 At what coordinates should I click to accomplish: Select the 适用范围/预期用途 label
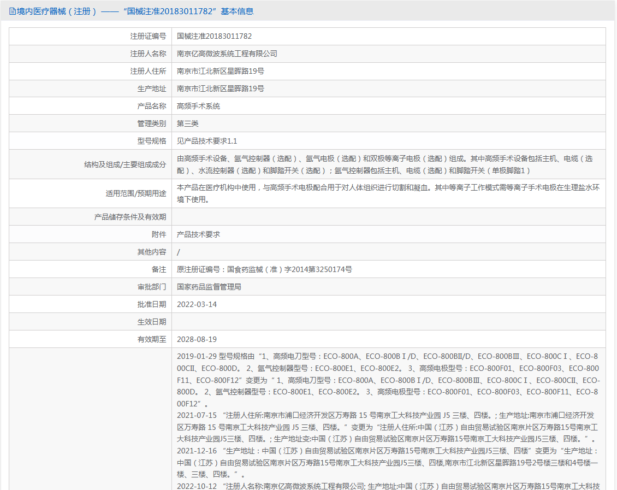pos(136,193)
